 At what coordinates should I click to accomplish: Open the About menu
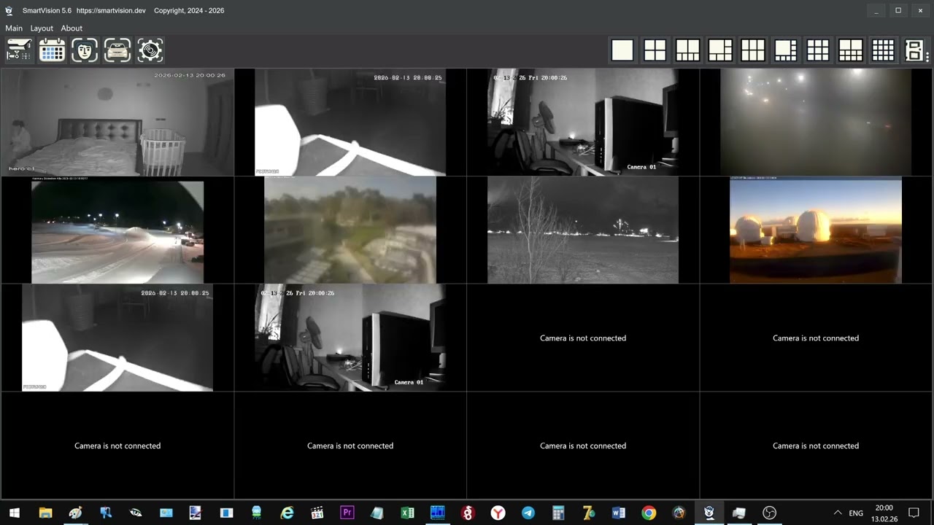tap(72, 28)
